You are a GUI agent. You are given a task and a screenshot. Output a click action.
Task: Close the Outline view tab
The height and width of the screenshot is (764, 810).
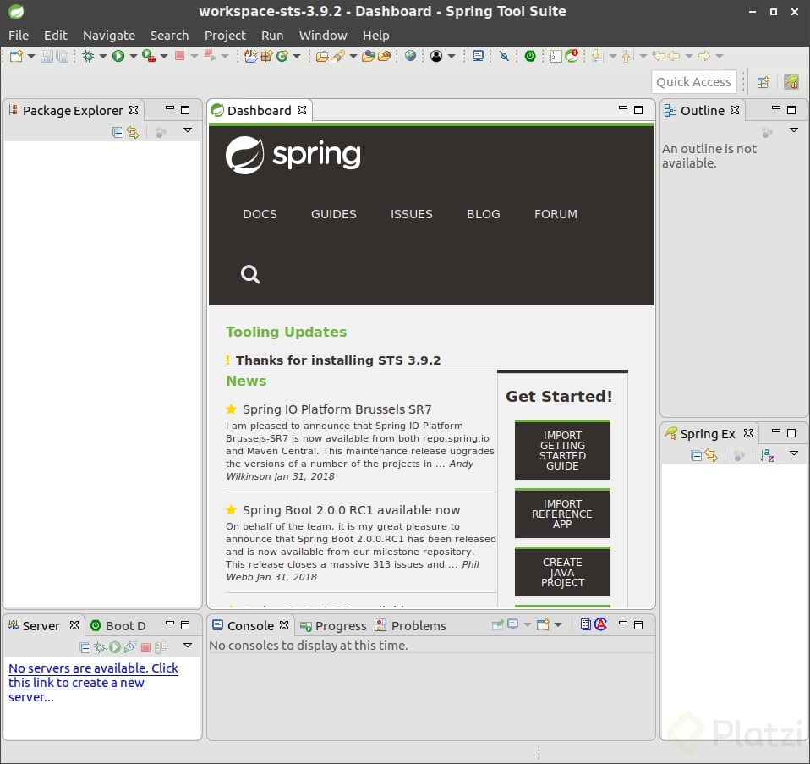click(735, 110)
